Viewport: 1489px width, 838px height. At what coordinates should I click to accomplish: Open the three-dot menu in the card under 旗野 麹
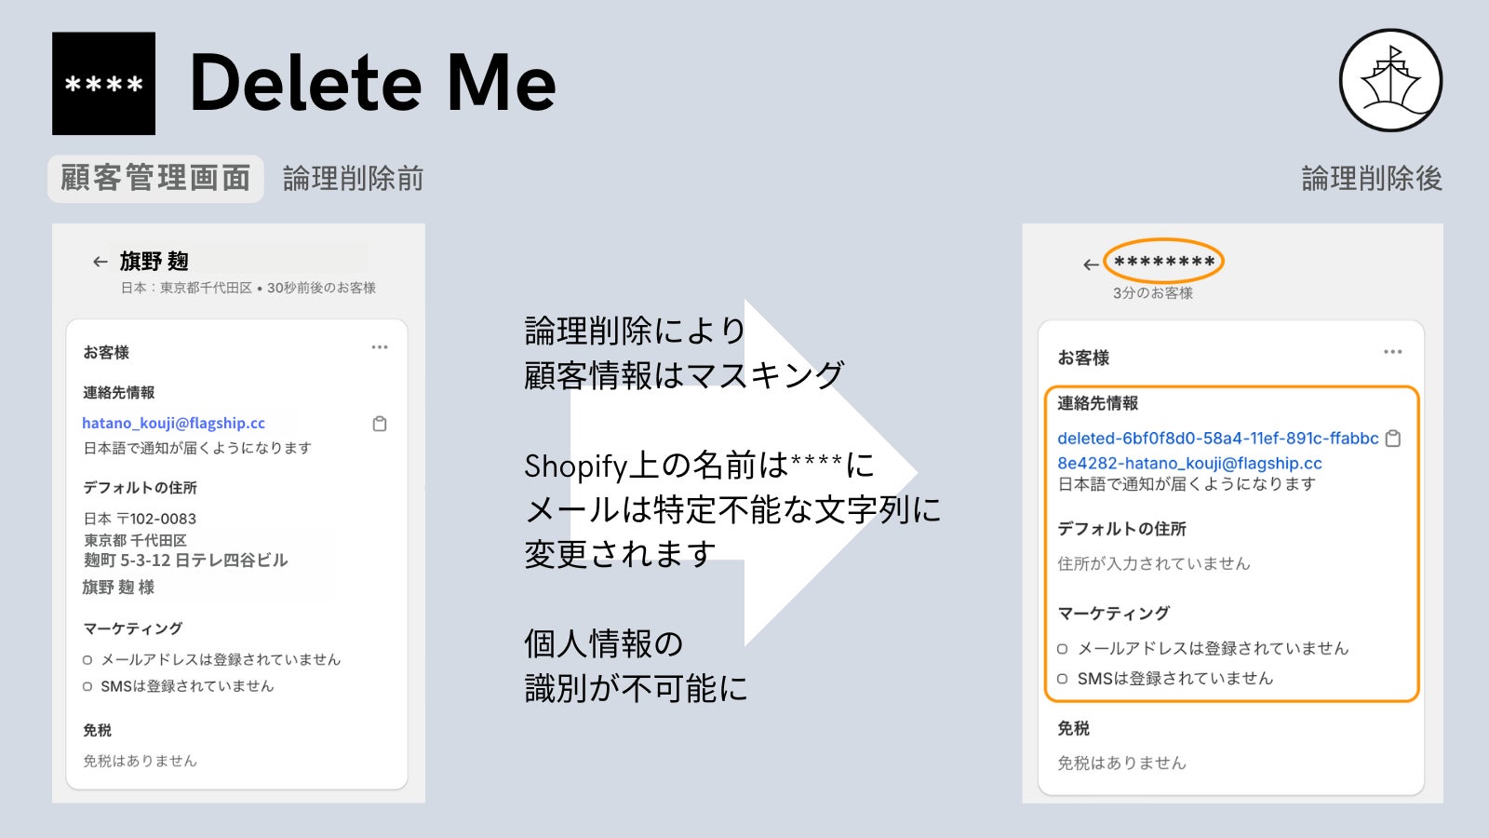pos(380,347)
